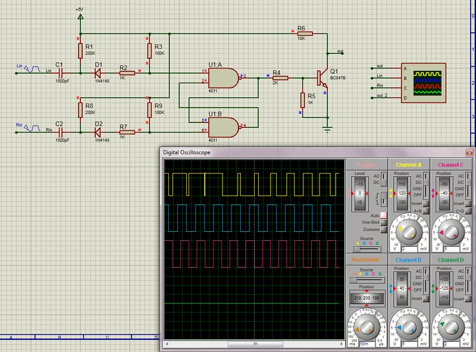Click Channel C Position thumbwheel

click(x=444, y=193)
